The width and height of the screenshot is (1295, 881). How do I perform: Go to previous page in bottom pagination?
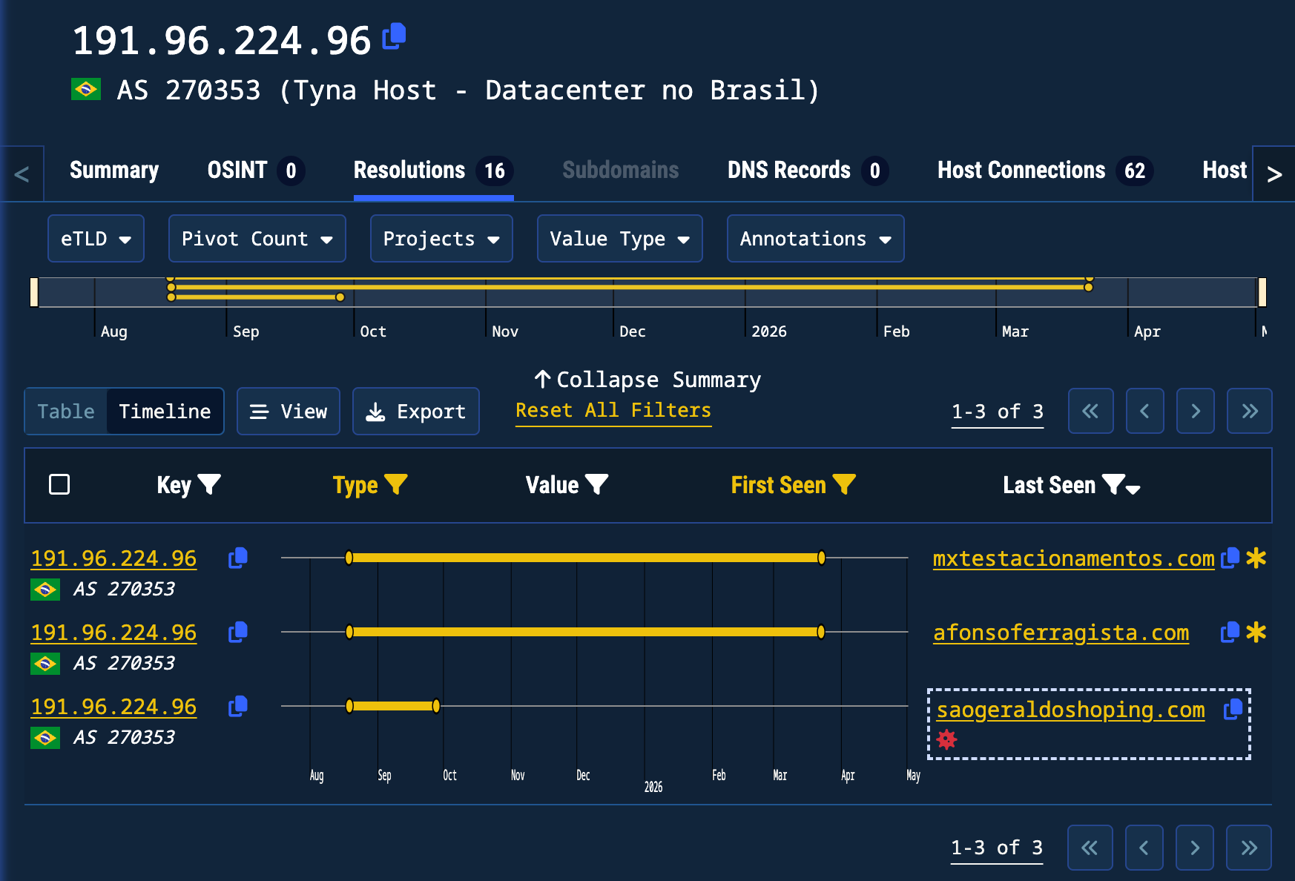click(x=1144, y=848)
